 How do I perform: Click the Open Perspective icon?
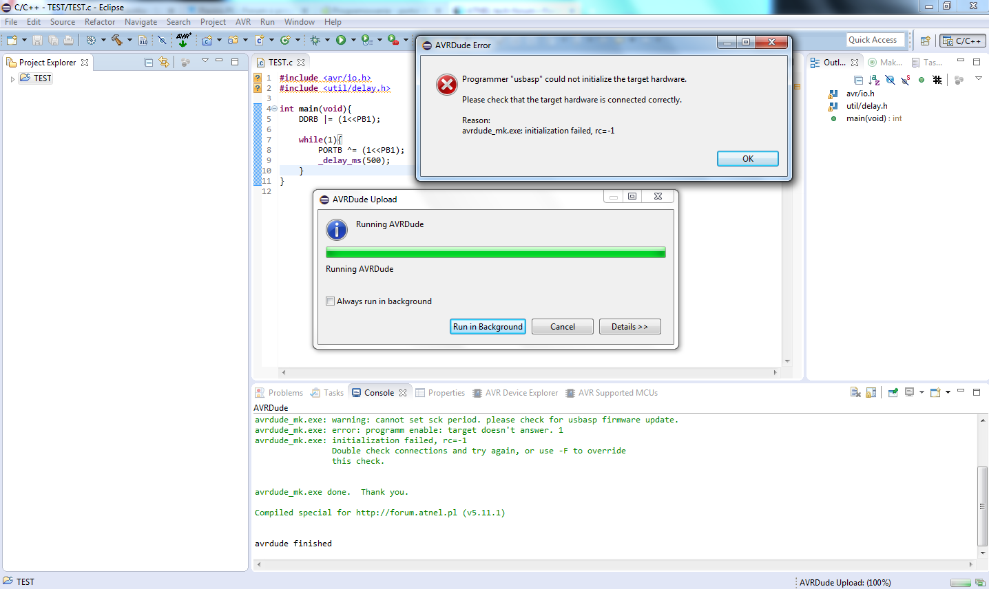tap(926, 41)
